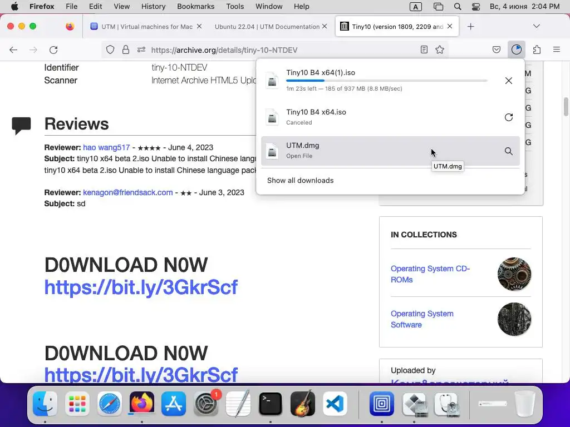Image resolution: width=570 pixels, height=427 pixels.
Task: Click the canceled Tiny10 B4 x64.iso file icon
Action: tap(272, 117)
